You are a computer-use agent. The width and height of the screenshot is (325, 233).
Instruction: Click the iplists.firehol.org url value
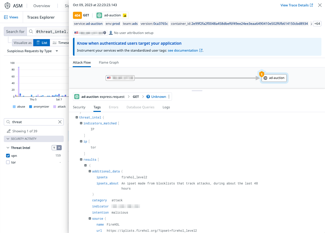coord(152,230)
